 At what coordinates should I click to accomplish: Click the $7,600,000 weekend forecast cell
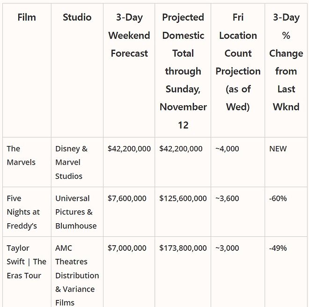click(x=127, y=198)
